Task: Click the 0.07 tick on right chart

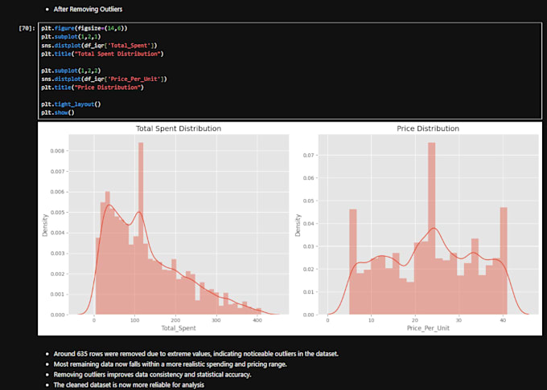Action: [308, 155]
